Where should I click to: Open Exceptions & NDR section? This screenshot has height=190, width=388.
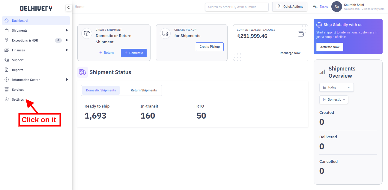[x=6, y=40]
